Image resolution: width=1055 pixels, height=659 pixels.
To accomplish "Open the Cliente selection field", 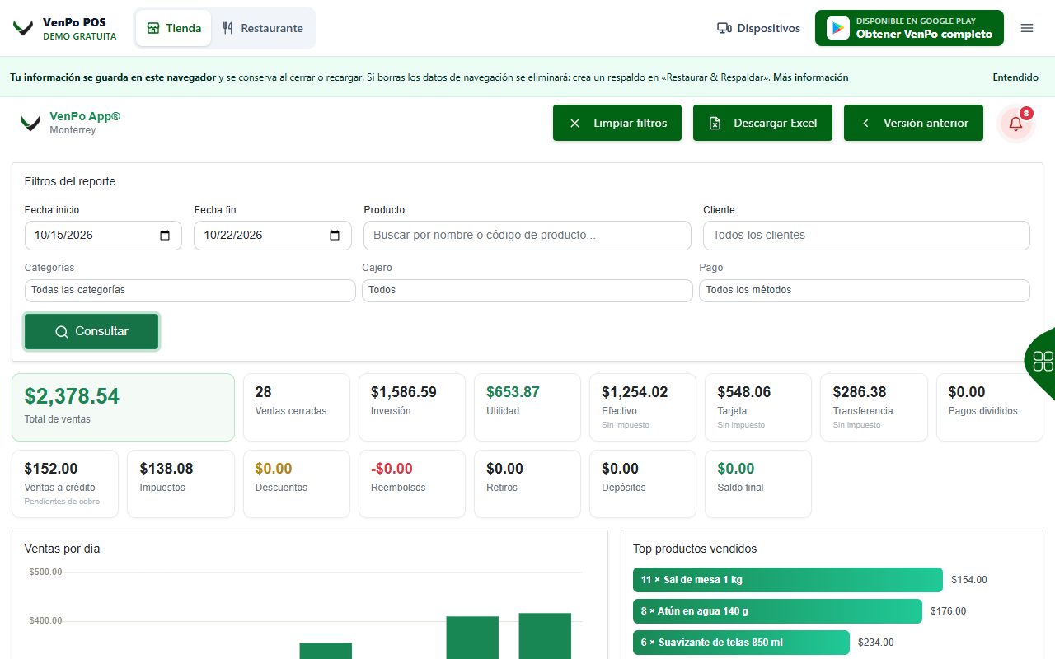I will pyautogui.click(x=866, y=236).
